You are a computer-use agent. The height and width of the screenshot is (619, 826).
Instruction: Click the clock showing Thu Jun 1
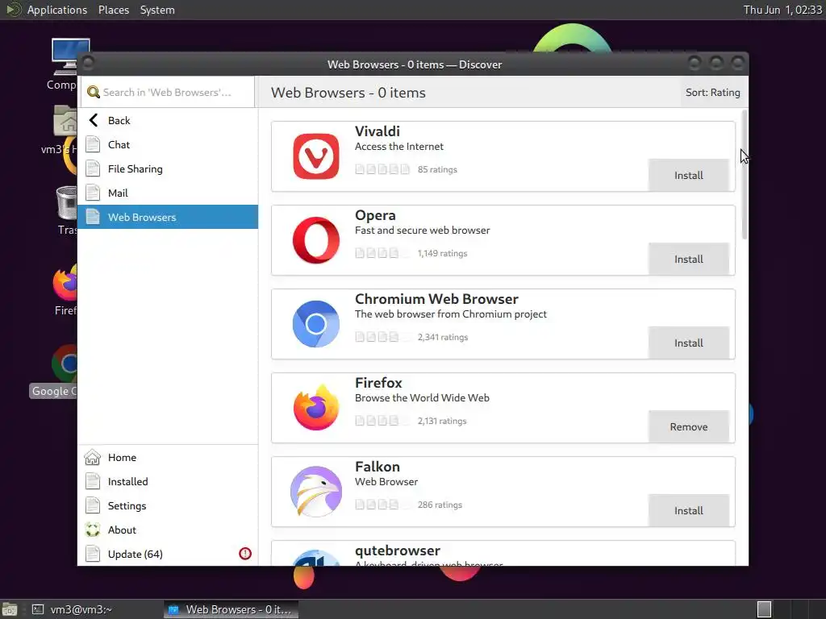pyautogui.click(x=782, y=10)
